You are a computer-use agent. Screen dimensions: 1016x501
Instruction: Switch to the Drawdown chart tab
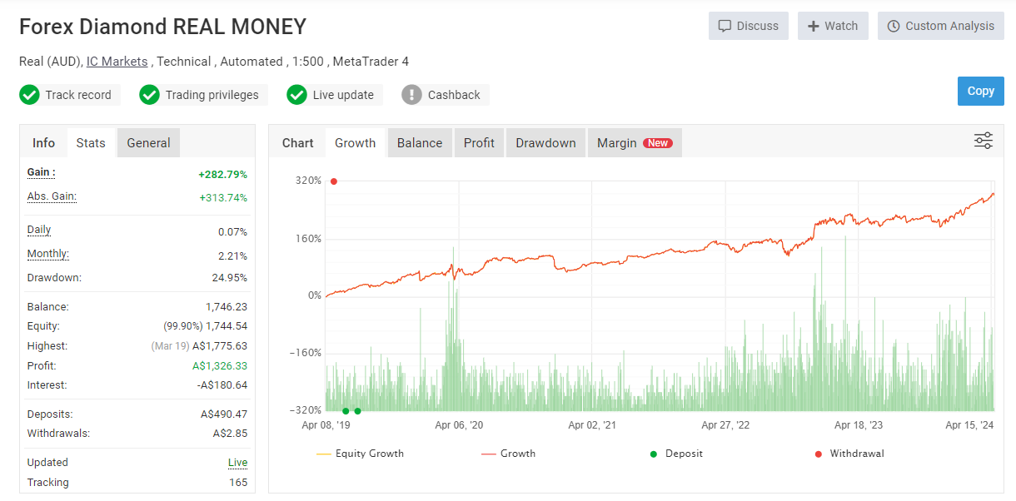(545, 142)
